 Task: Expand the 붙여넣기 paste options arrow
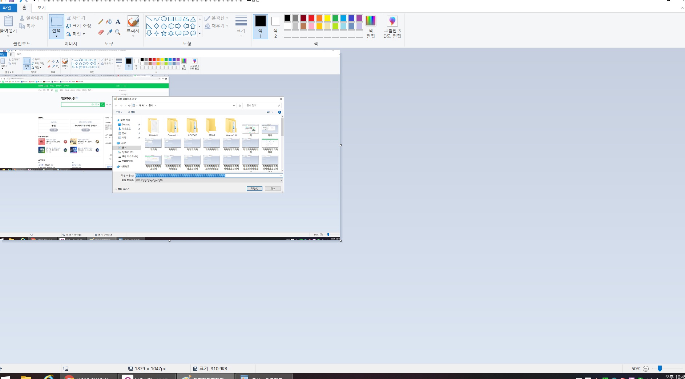(8, 36)
